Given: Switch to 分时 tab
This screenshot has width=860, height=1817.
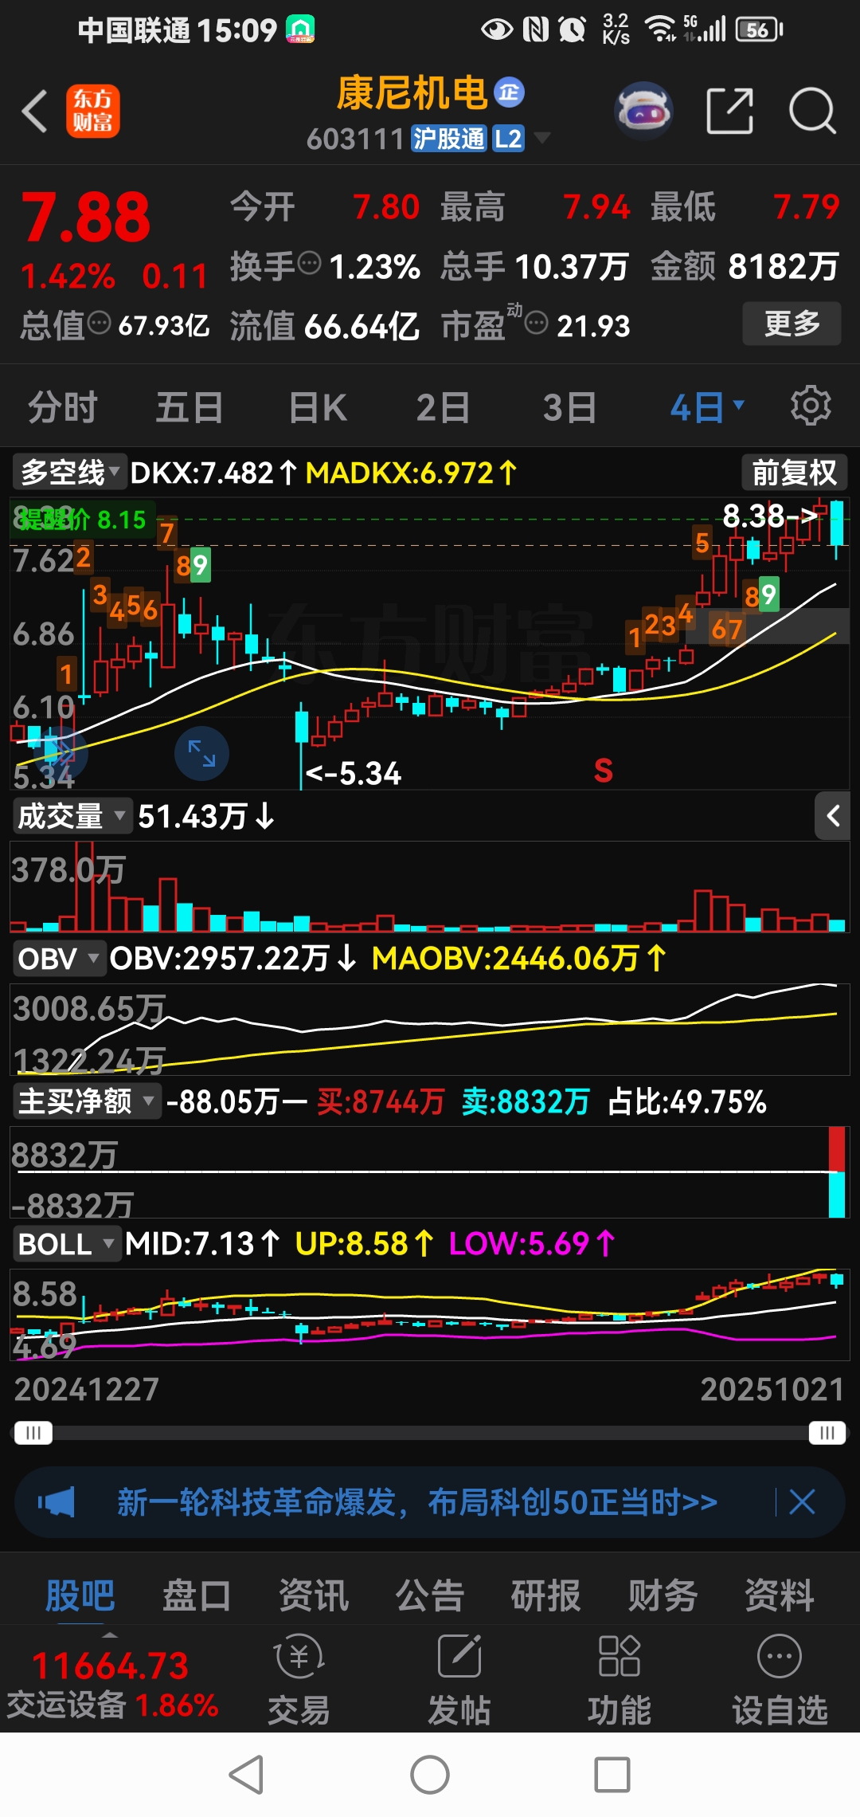Looking at the screenshot, I should (62, 407).
